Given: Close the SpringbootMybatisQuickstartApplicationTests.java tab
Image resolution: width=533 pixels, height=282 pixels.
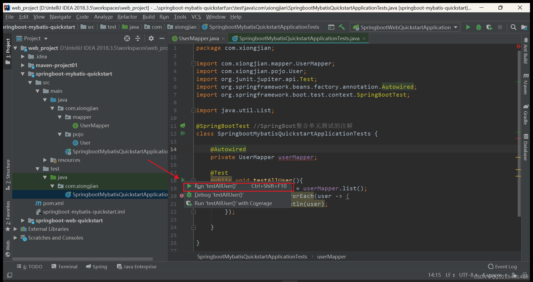Looking at the screenshot, I should coord(364,38).
